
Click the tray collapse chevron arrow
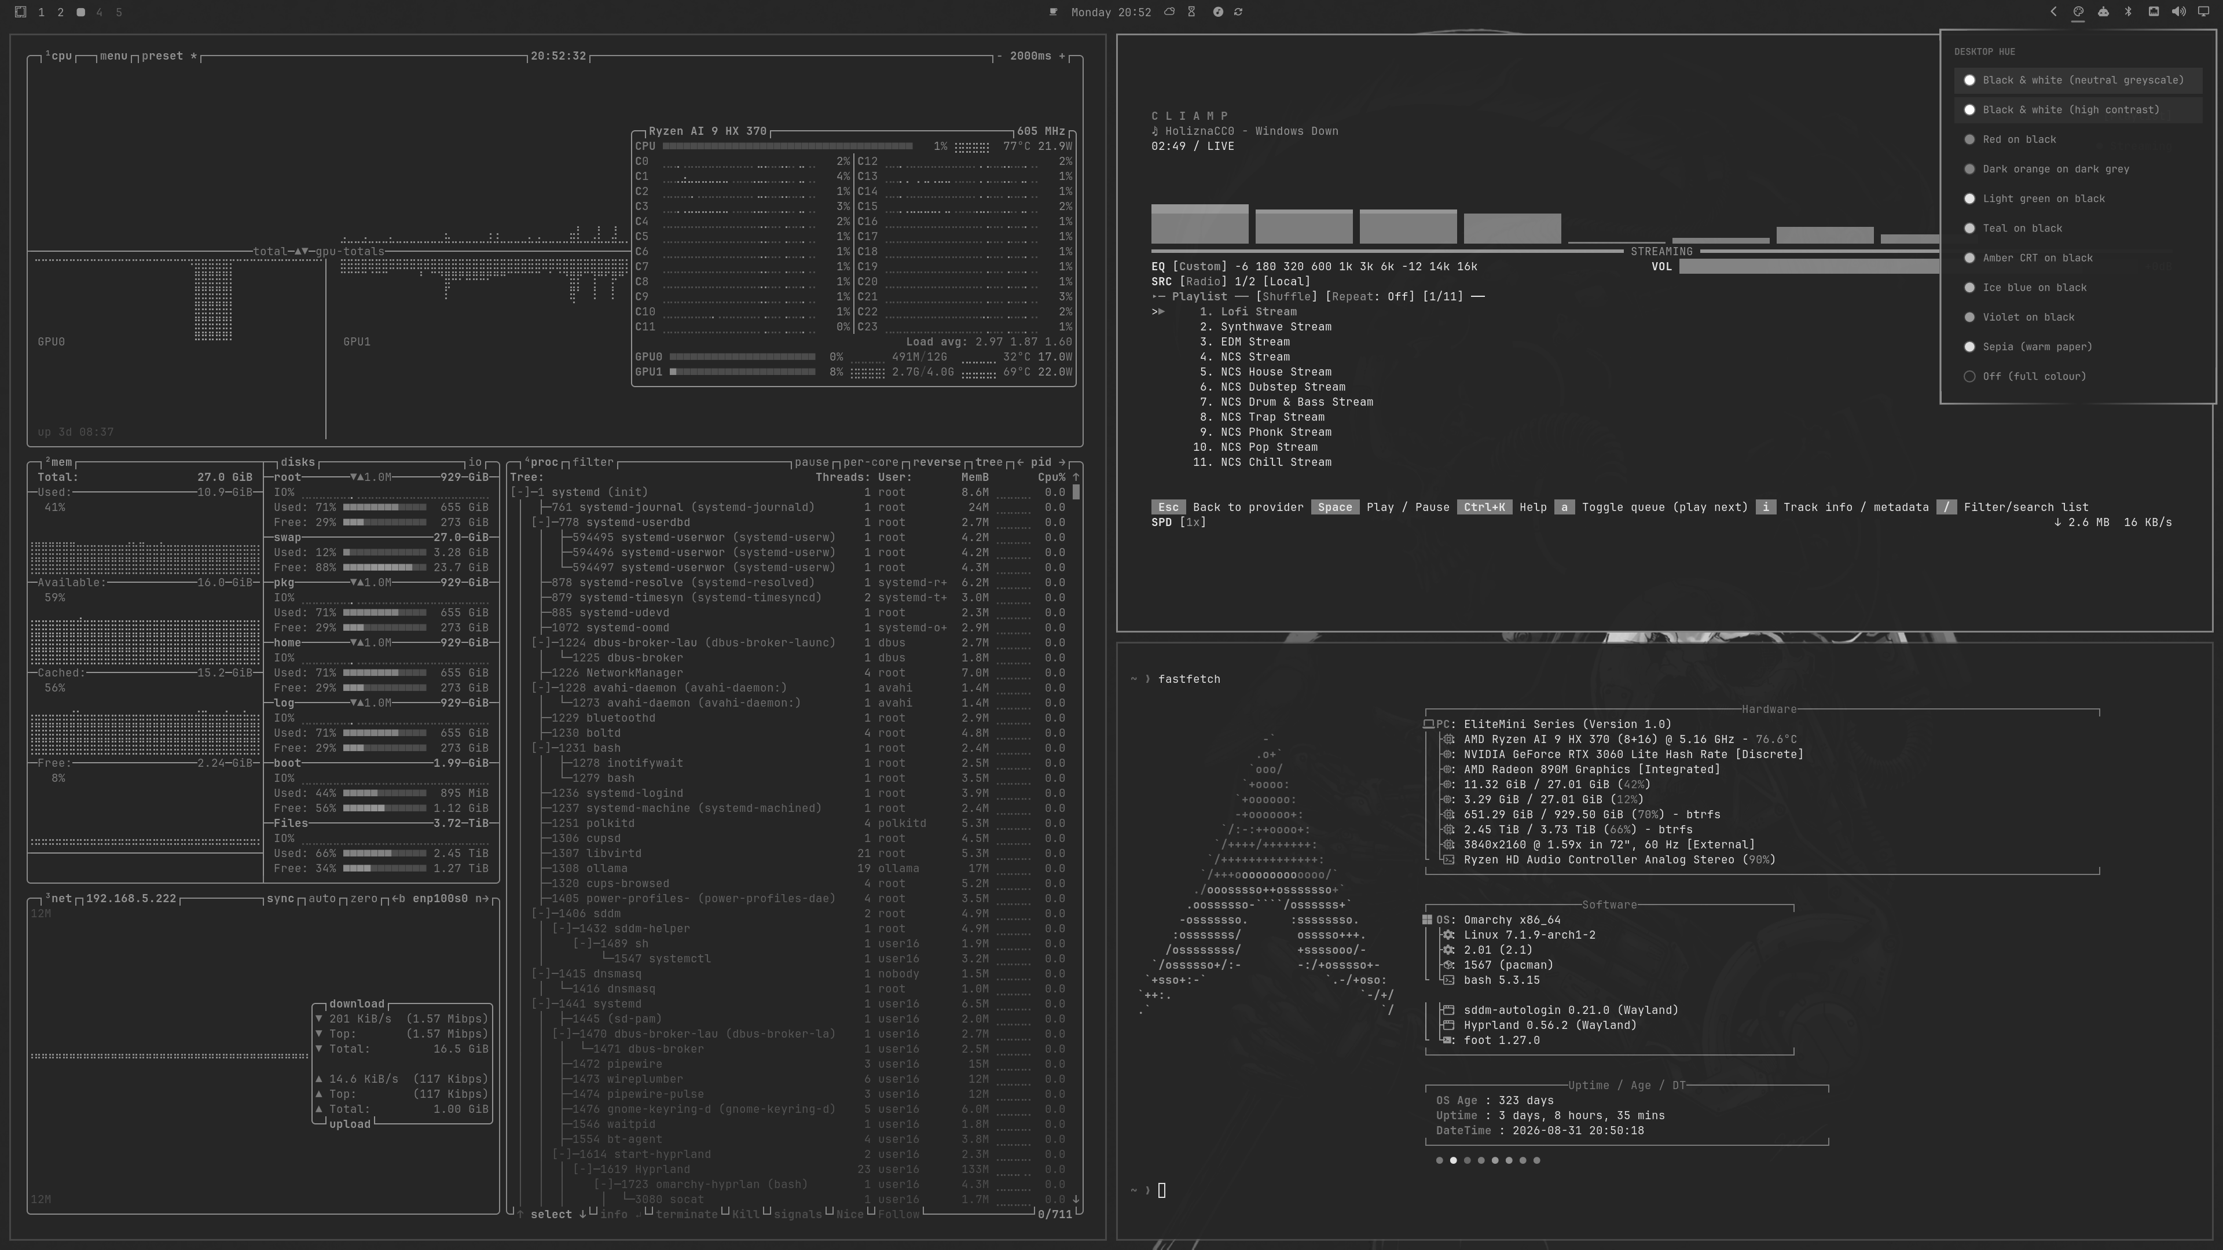tap(2053, 12)
